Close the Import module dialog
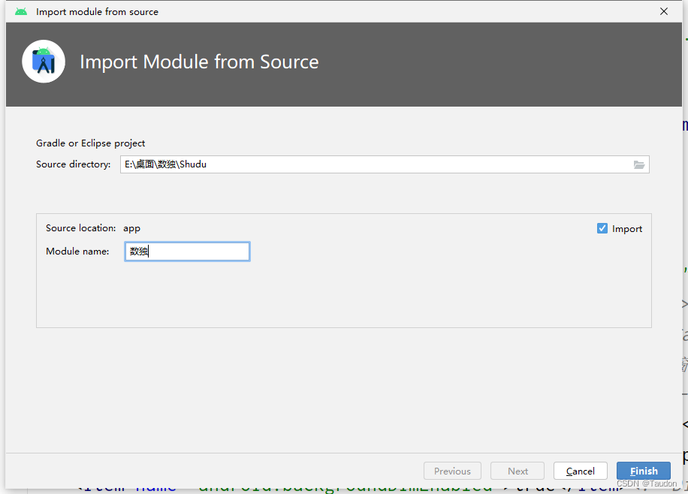688x494 pixels. pyautogui.click(x=664, y=11)
